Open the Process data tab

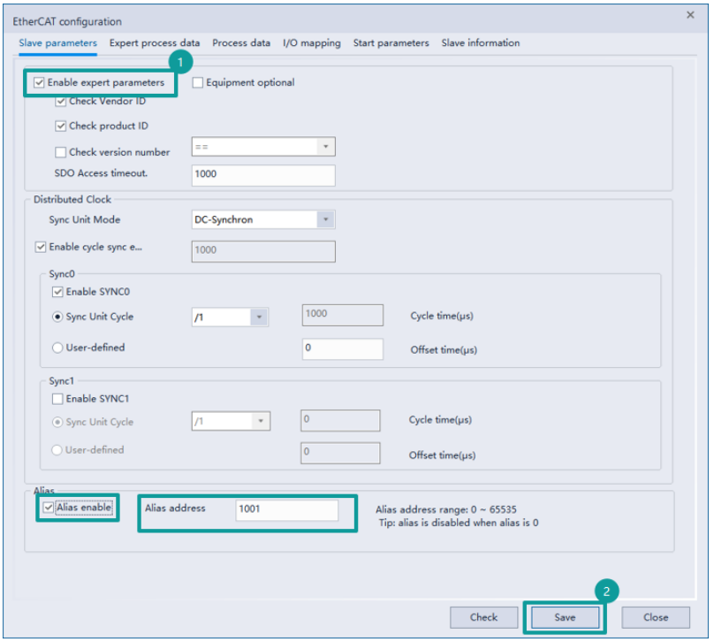pos(241,42)
